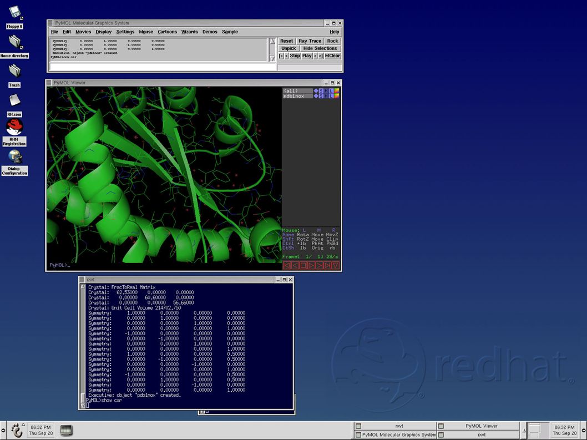The width and height of the screenshot is (587, 440).
Task: Click the MClear button
Action: (332, 56)
